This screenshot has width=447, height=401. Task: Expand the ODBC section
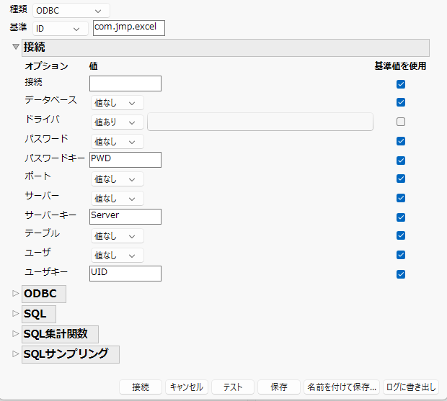(x=15, y=294)
